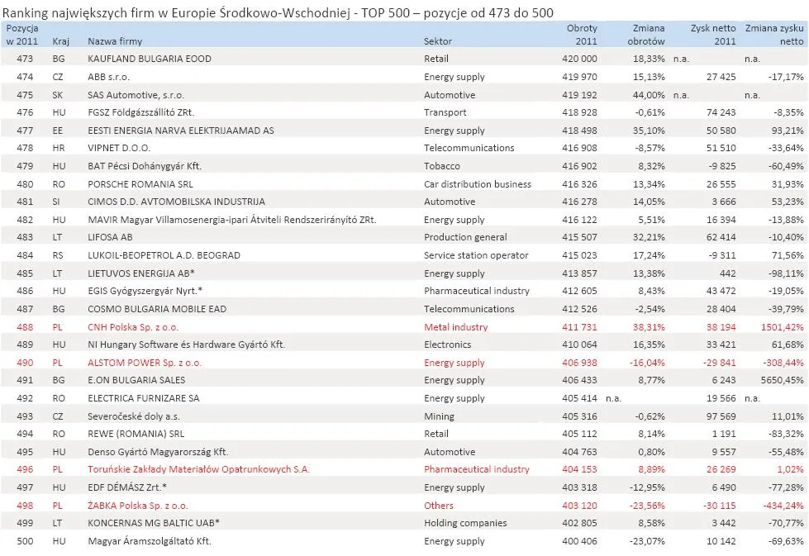Sort by the "Sektor" column header
The image size is (809, 556).
439,40
